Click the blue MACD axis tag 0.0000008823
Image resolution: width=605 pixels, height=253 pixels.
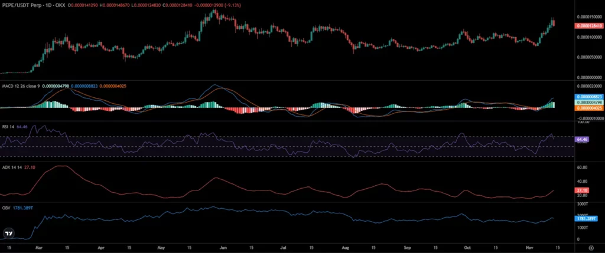tap(588, 97)
